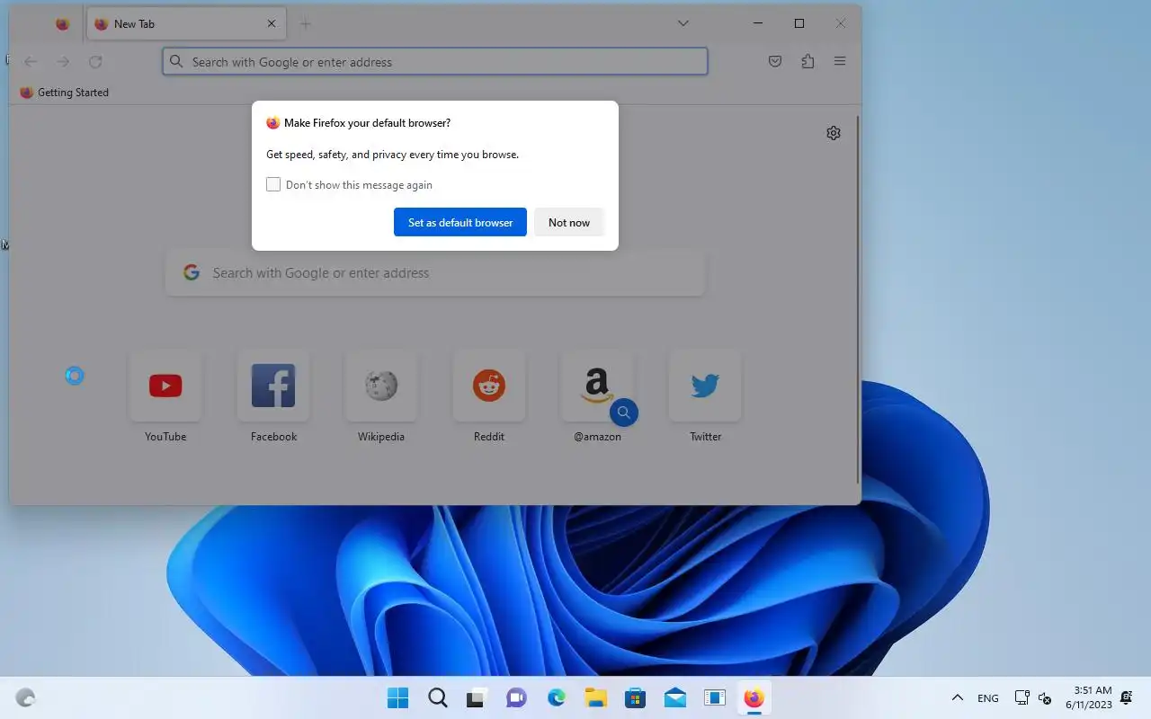The width and height of the screenshot is (1151, 719).
Task: Open the Firefox application menu (hamburger)
Action: 840,61
